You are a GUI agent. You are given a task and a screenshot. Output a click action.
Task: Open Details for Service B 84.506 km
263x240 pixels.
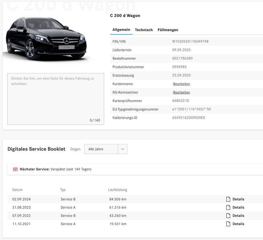pos(238,199)
